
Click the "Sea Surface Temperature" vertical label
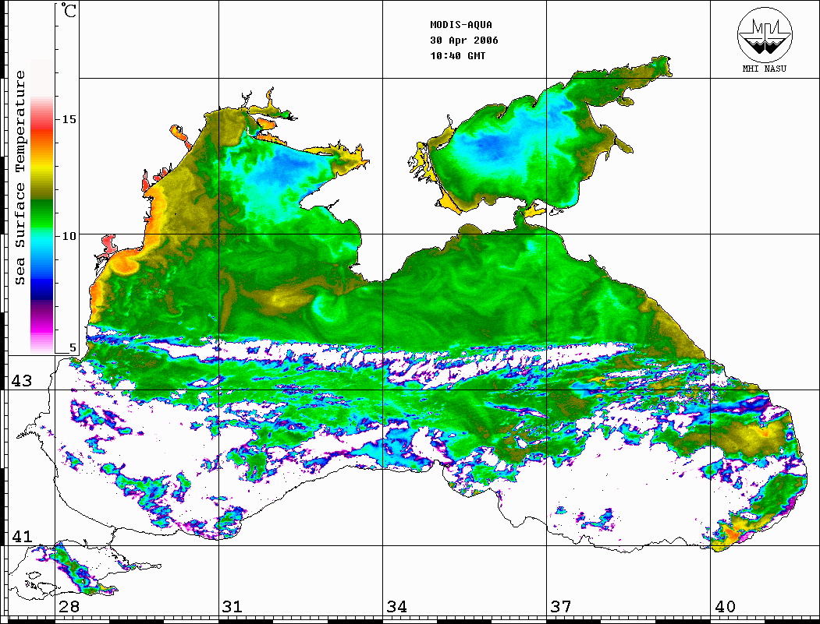(20, 178)
